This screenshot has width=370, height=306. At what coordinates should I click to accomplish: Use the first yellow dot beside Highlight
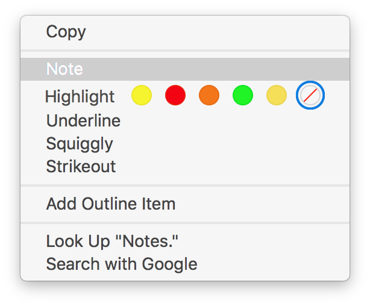(x=142, y=95)
